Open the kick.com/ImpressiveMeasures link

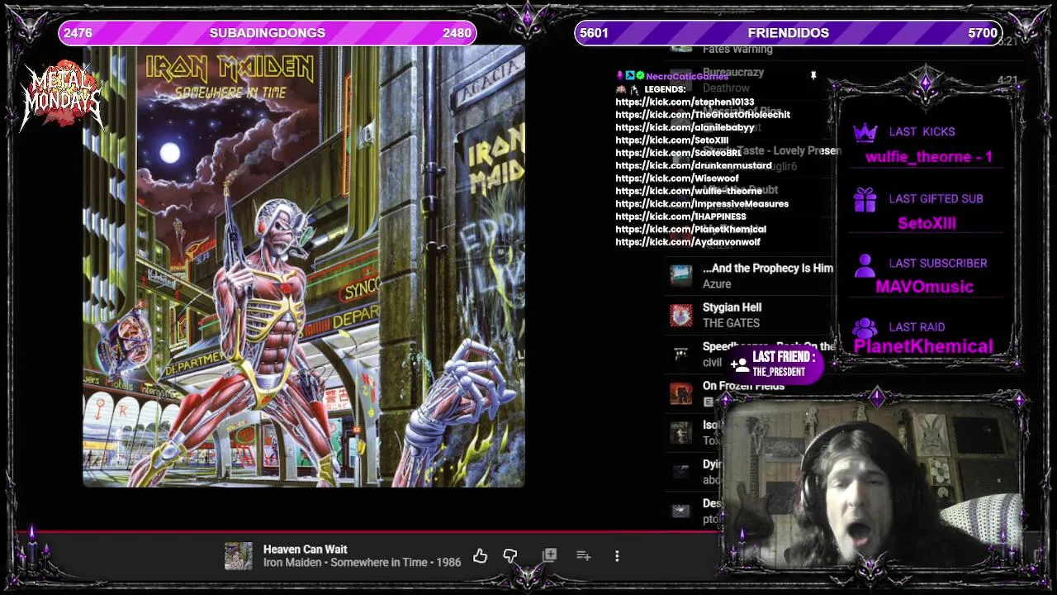click(x=702, y=204)
